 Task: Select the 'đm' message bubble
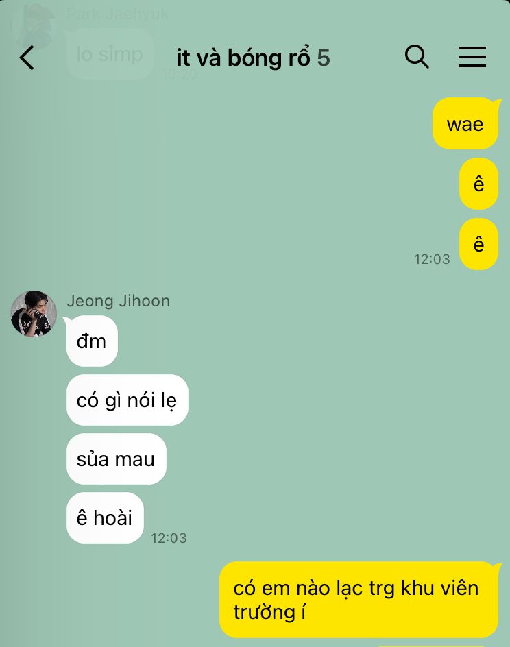(92, 341)
